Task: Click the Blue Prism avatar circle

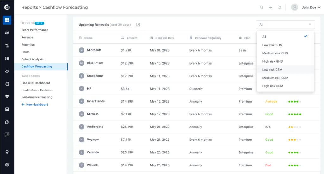Action: (82, 63)
